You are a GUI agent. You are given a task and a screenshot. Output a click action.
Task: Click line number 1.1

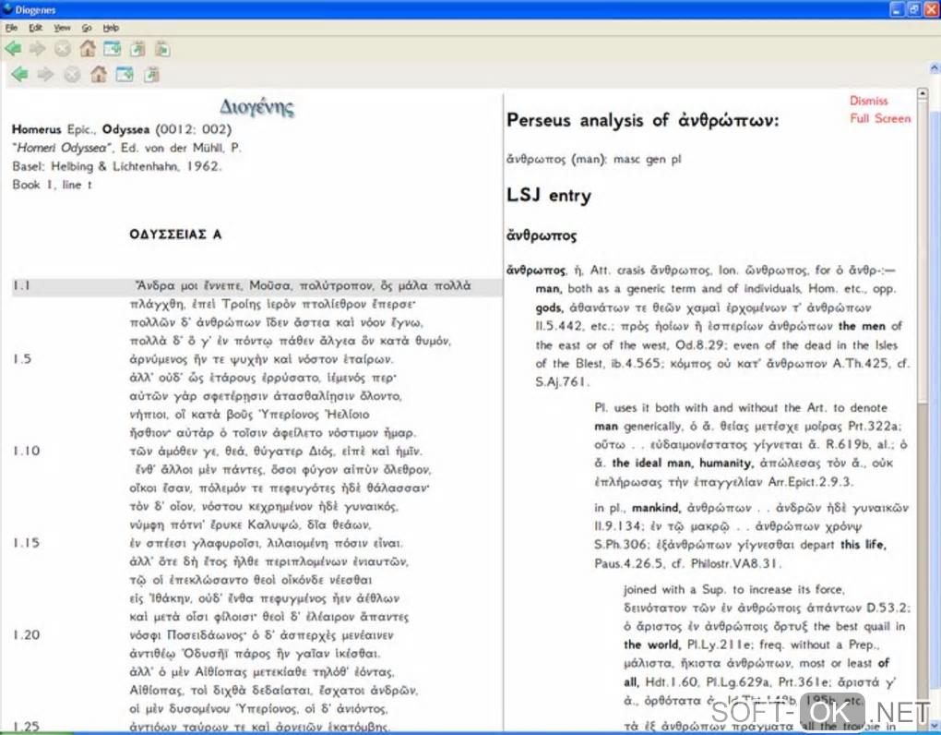(x=21, y=286)
